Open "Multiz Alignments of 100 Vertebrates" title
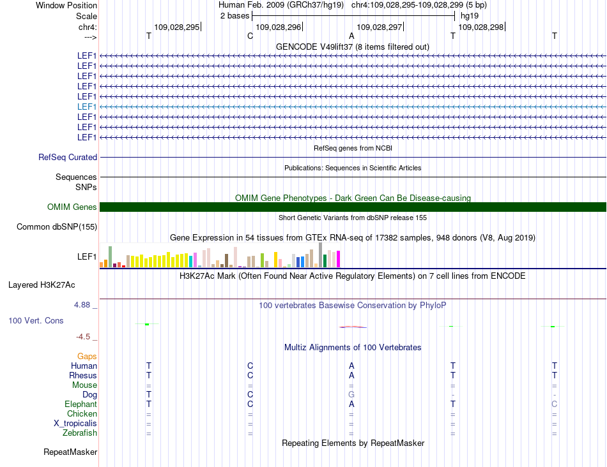Image resolution: width=607 pixels, height=467 pixels. (x=353, y=348)
